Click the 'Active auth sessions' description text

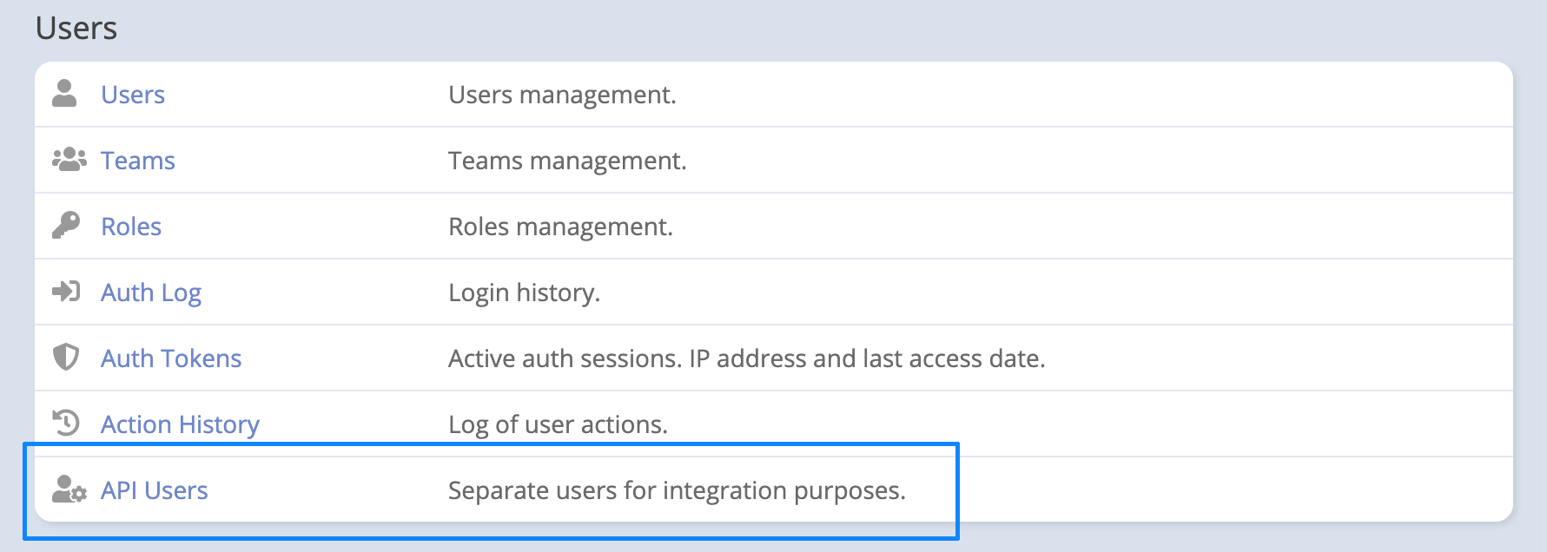tap(746, 358)
